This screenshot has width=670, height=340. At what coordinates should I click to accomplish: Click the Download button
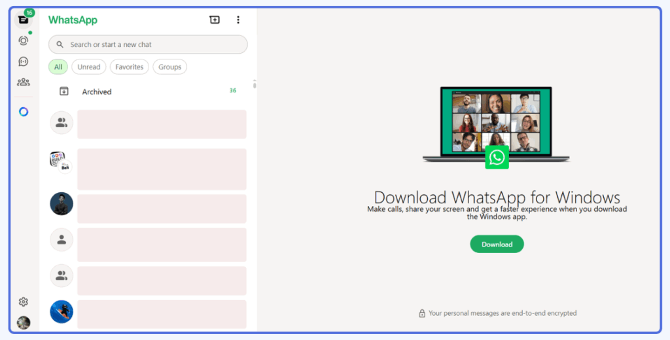497,245
